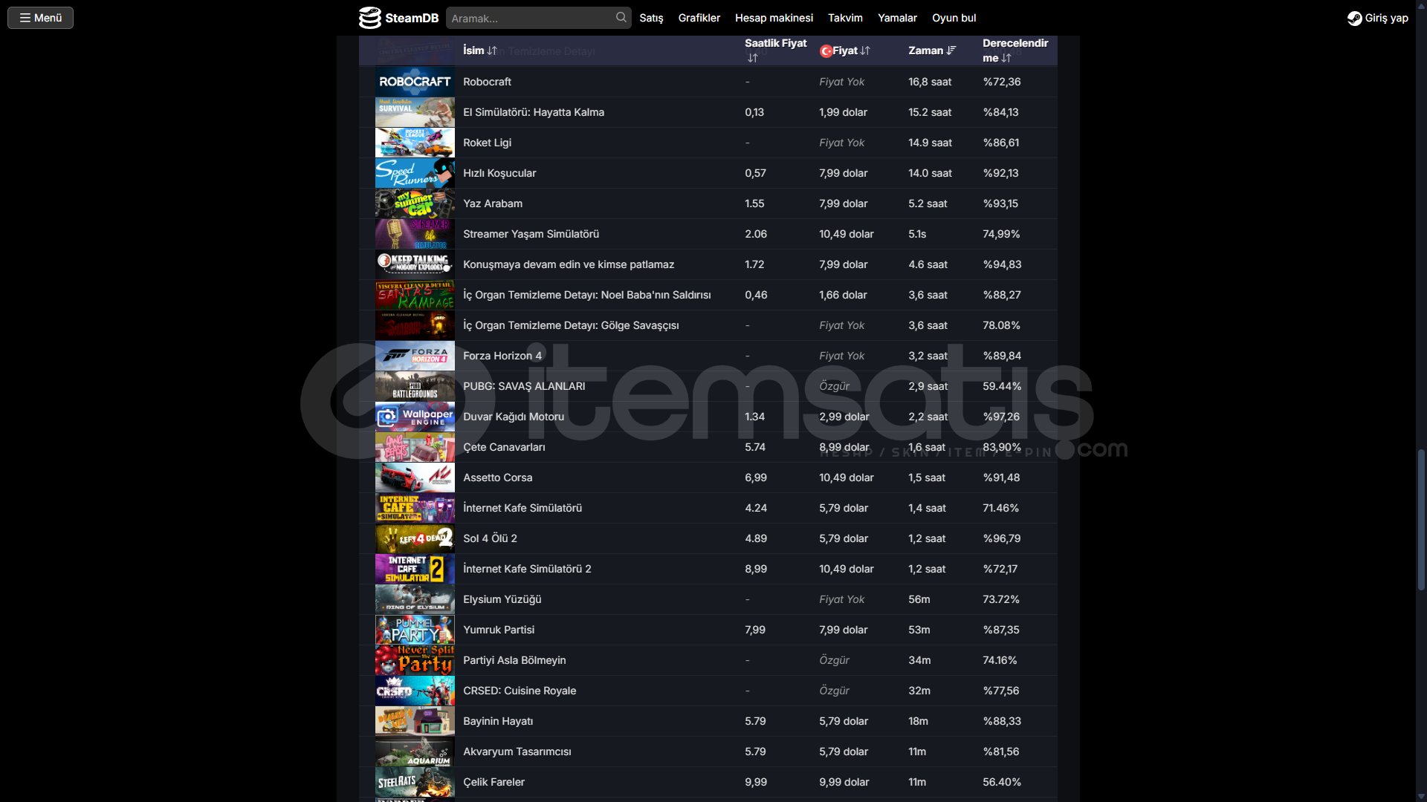Sort by İsim column arrows

coord(491,50)
